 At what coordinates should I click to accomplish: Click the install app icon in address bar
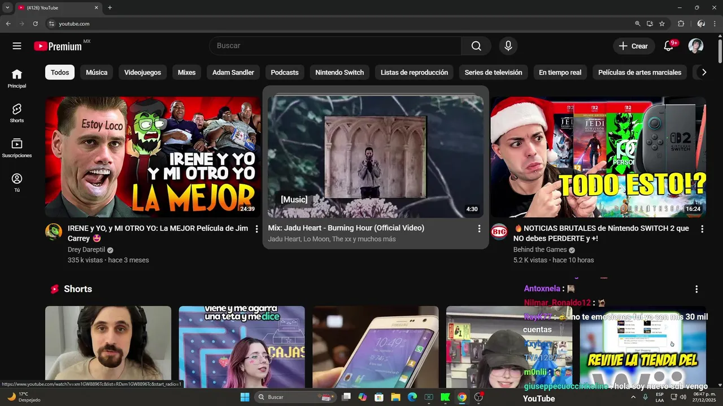click(x=650, y=24)
